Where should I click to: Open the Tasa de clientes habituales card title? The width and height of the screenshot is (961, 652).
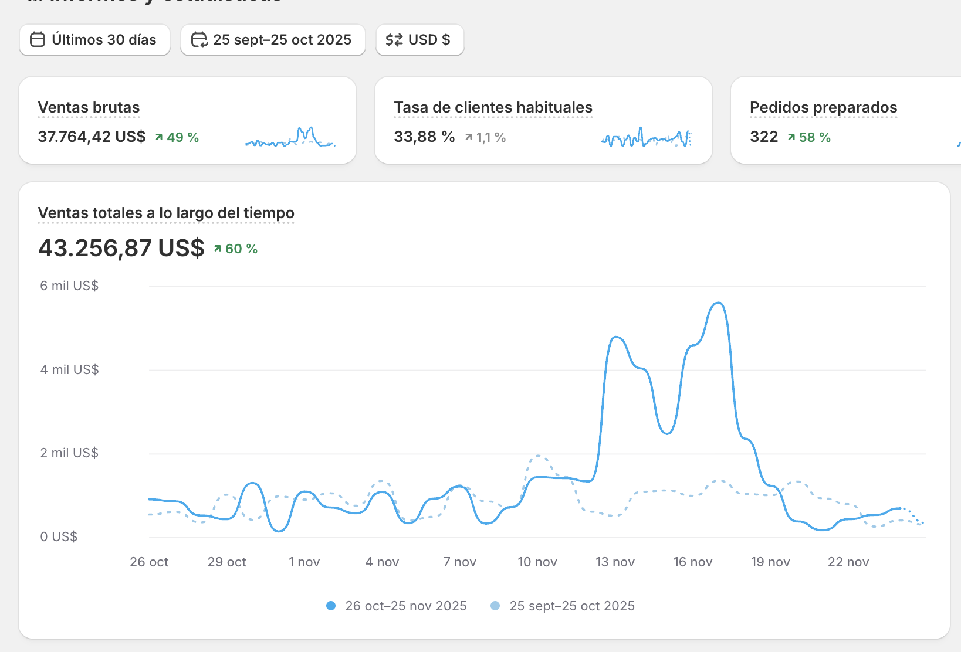click(493, 107)
